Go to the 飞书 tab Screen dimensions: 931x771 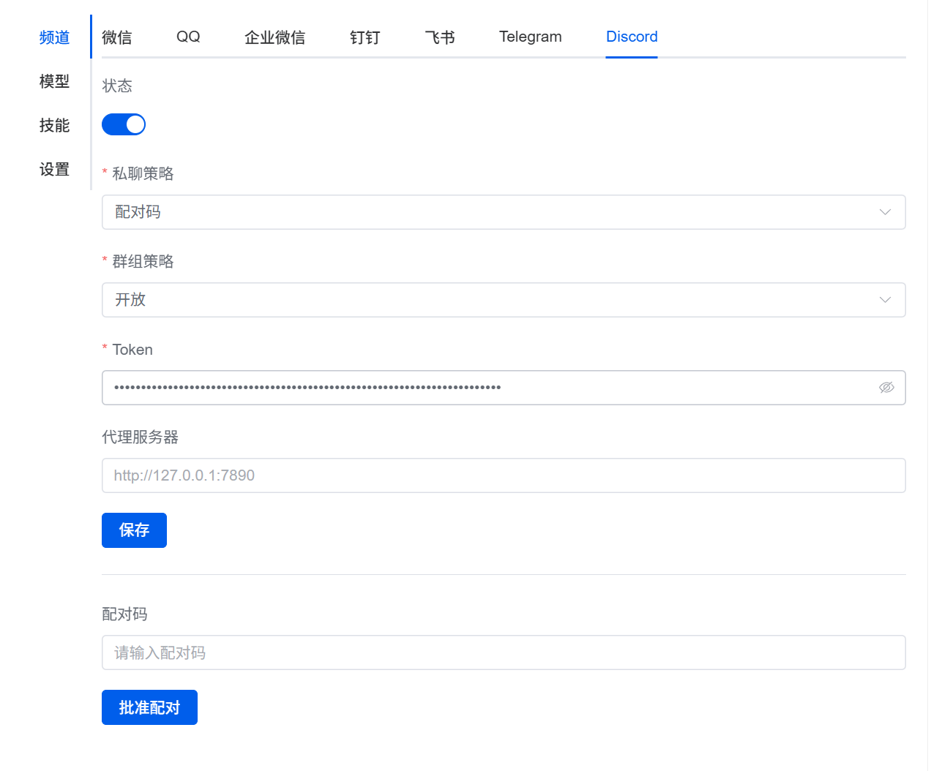tap(439, 37)
